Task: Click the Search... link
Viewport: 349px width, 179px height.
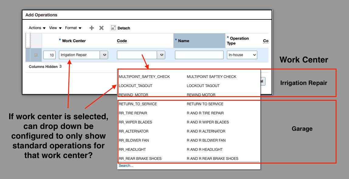Action: click(126, 165)
